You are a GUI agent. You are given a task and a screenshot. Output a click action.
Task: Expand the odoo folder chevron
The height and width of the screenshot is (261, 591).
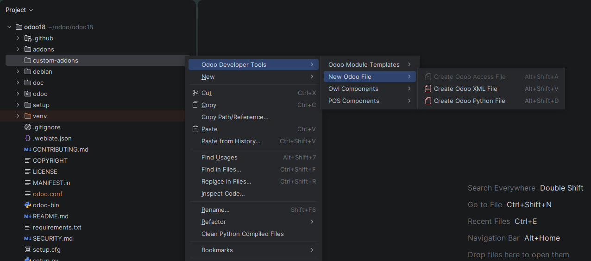point(18,94)
